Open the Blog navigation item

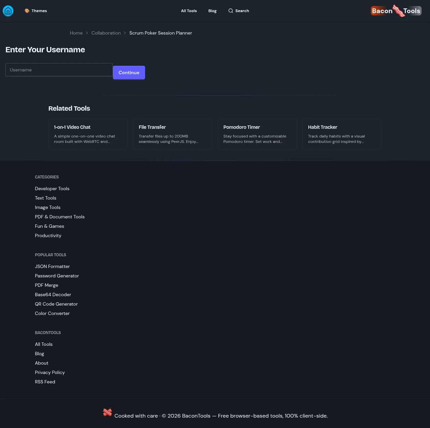click(212, 11)
